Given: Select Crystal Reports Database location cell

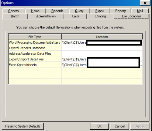Looking at the screenshot, I should pos(102,48).
